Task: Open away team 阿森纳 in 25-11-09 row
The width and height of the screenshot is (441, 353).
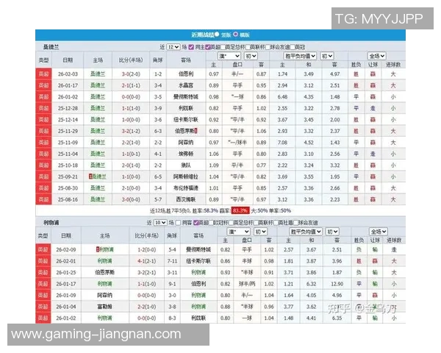Action: click(x=186, y=143)
